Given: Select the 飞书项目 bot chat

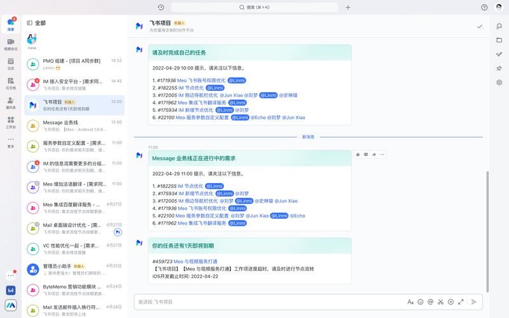Looking at the screenshot, I should coord(74,105).
